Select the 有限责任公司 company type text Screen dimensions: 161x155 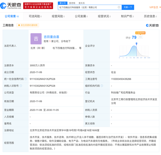pyautogui.click(x=49, y=93)
